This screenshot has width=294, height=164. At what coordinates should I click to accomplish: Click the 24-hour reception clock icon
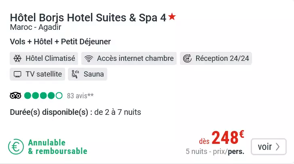pos(187,58)
